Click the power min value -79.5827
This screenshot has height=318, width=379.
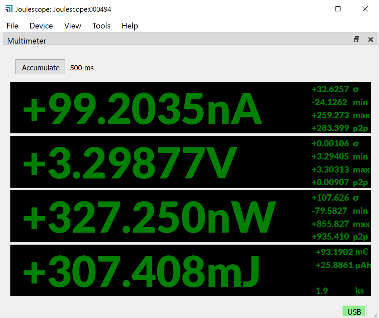coord(329,211)
